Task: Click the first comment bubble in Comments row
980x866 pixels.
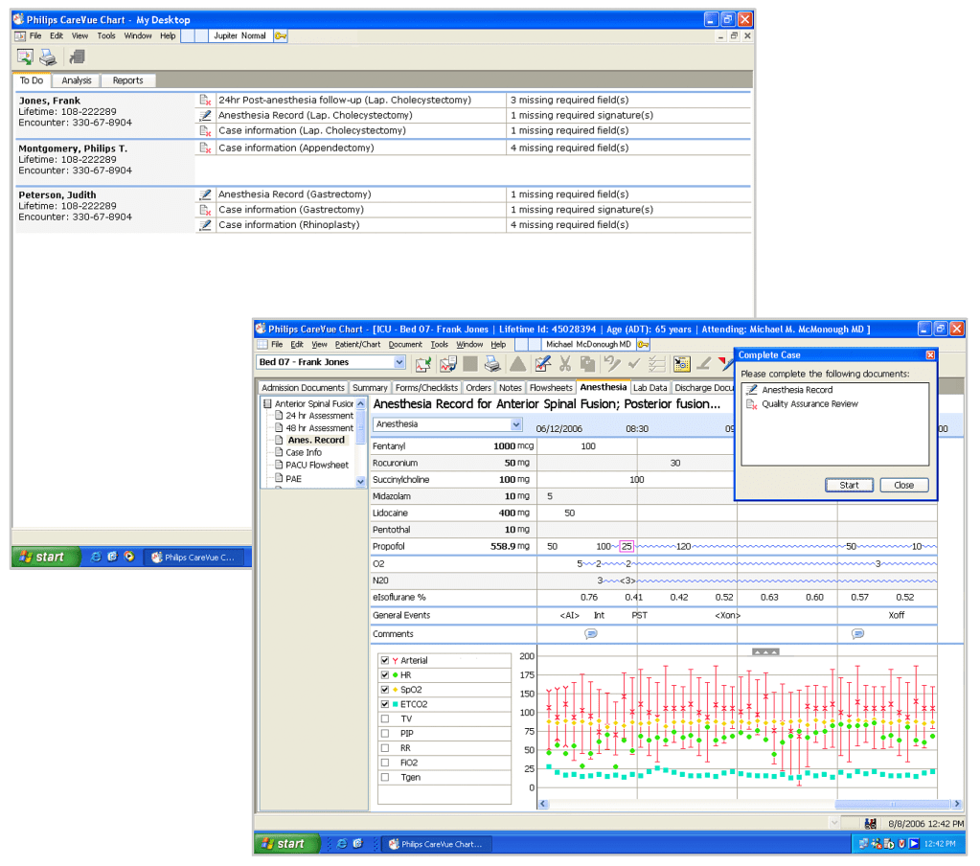Action: (x=591, y=634)
